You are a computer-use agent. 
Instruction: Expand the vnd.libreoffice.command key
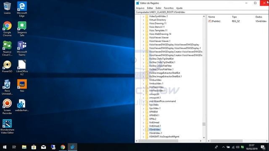(143, 102)
